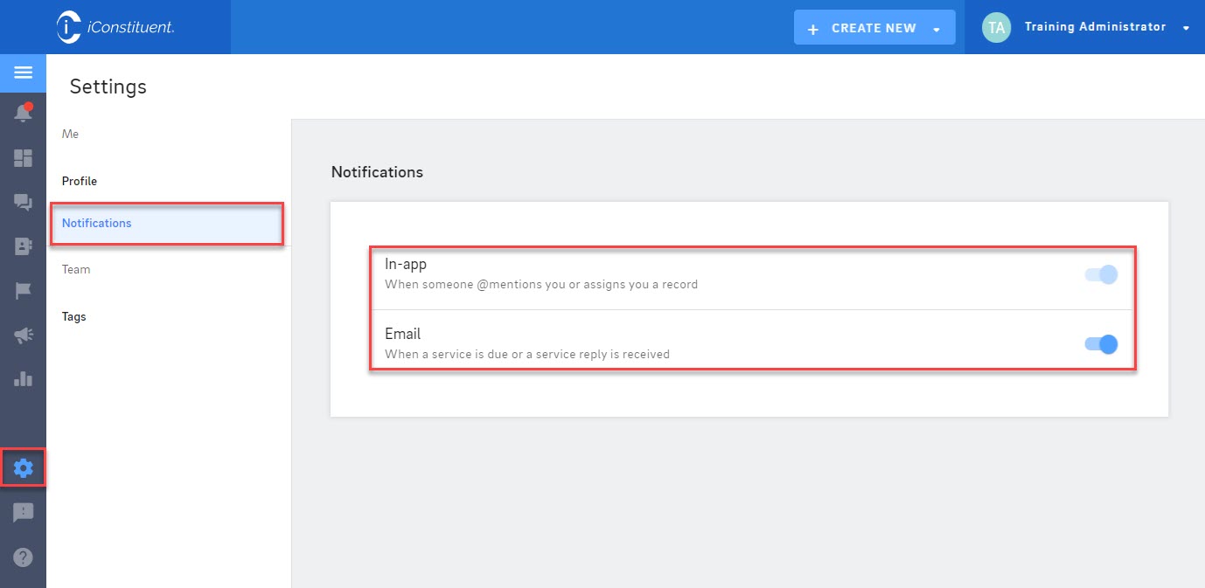The image size is (1205, 588).
Task: Click the hamburger menu icon
Action: point(23,73)
